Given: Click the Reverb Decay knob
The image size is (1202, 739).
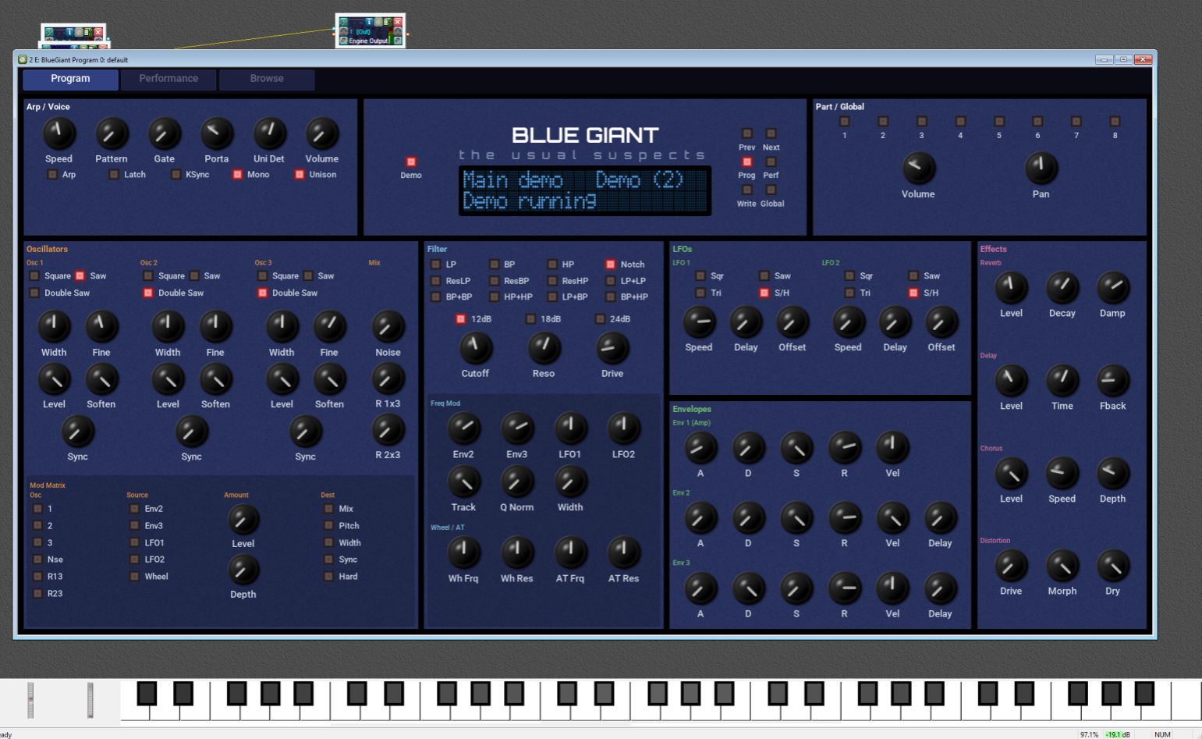Looking at the screenshot, I should (1062, 288).
